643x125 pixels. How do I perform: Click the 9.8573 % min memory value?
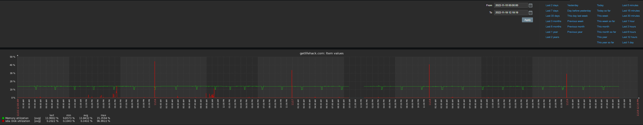point(69,118)
